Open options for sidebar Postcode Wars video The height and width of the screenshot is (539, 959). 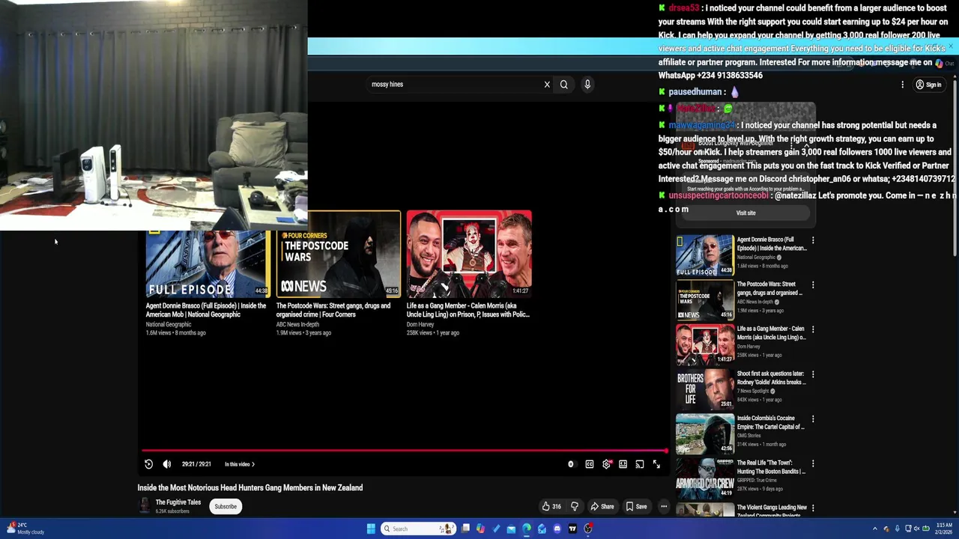coord(813,285)
